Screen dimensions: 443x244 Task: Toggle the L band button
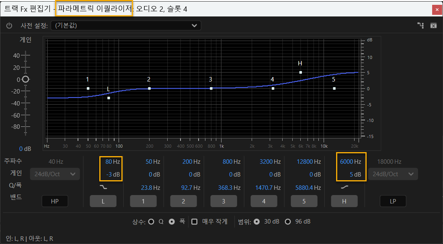103,201
